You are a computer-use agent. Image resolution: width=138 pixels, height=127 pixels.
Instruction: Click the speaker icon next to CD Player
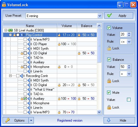30,44
